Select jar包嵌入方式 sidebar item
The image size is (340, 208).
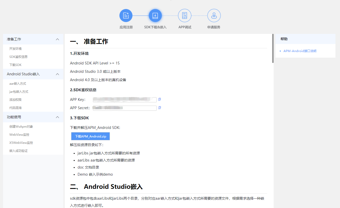click(19, 91)
